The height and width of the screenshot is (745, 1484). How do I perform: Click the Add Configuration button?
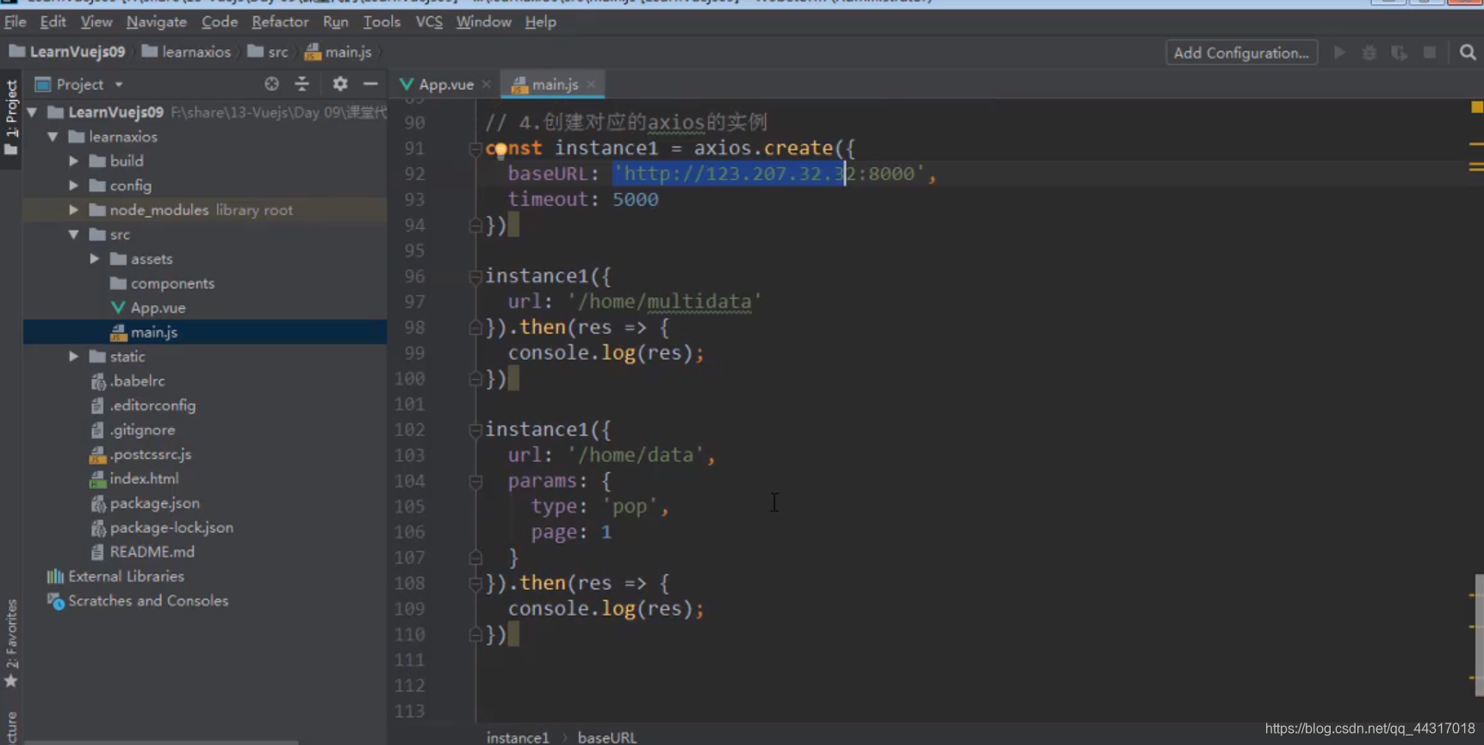(1241, 53)
